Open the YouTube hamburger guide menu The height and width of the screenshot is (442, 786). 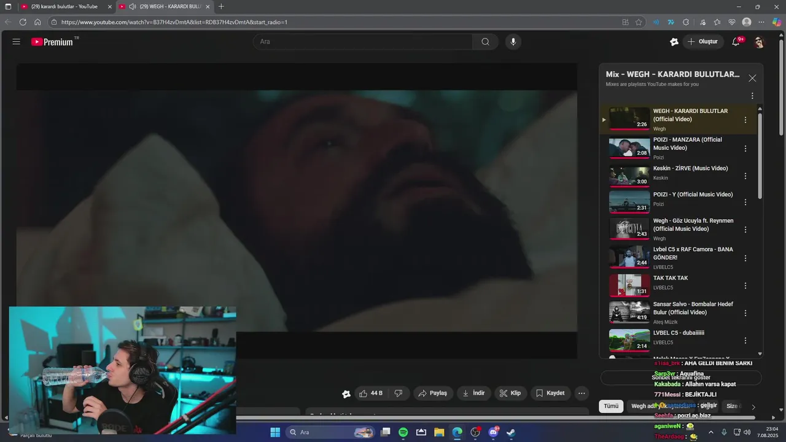click(17, 42)
